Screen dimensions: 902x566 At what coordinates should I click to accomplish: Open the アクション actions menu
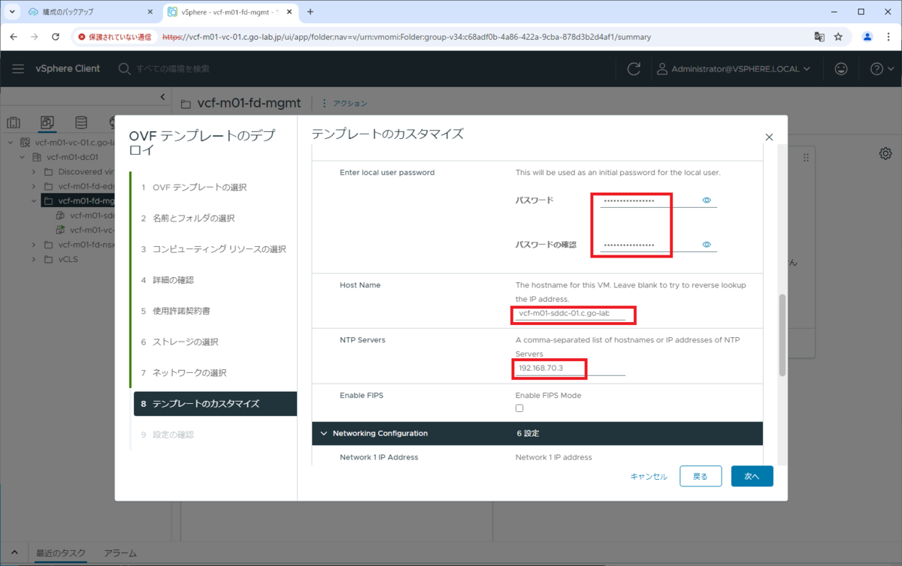(x=344, y=104)
